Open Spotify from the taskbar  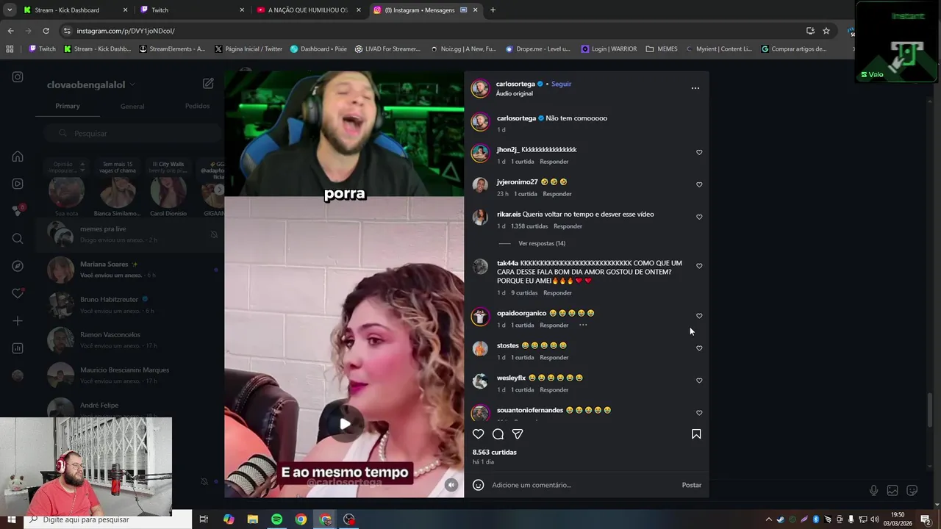(x=276, y=519)
